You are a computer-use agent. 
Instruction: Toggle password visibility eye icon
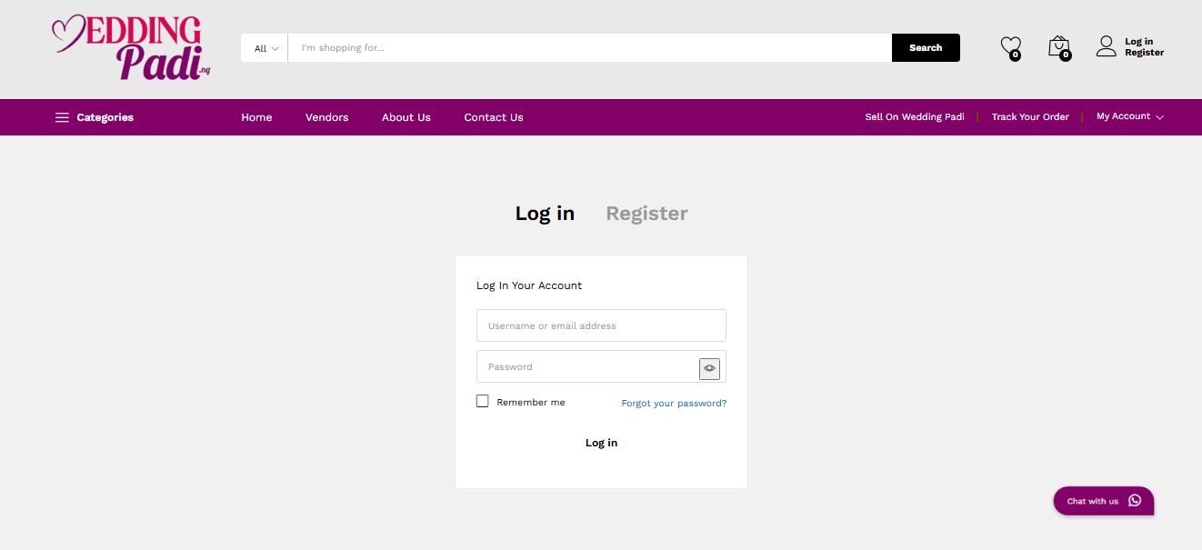pos(709,368)
